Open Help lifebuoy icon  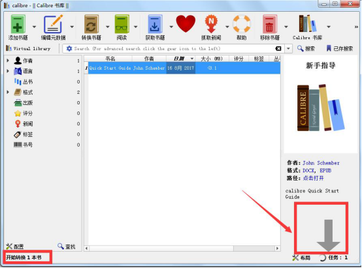point(242,23)
